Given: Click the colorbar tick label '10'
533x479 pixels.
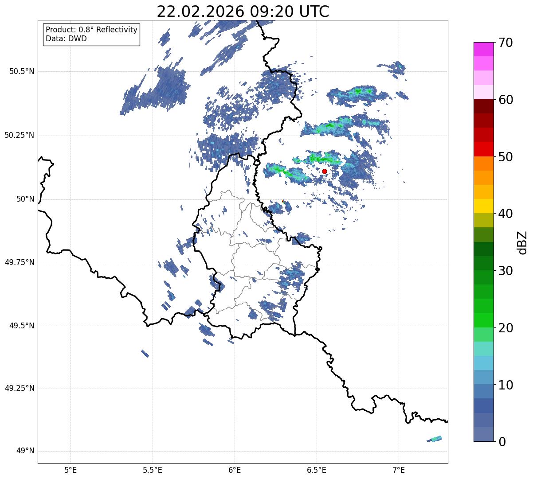Looking at the screenshot, I should click(x=506, y=385).
